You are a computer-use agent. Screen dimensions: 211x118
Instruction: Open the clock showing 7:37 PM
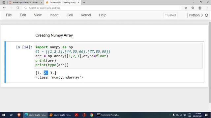197,115
